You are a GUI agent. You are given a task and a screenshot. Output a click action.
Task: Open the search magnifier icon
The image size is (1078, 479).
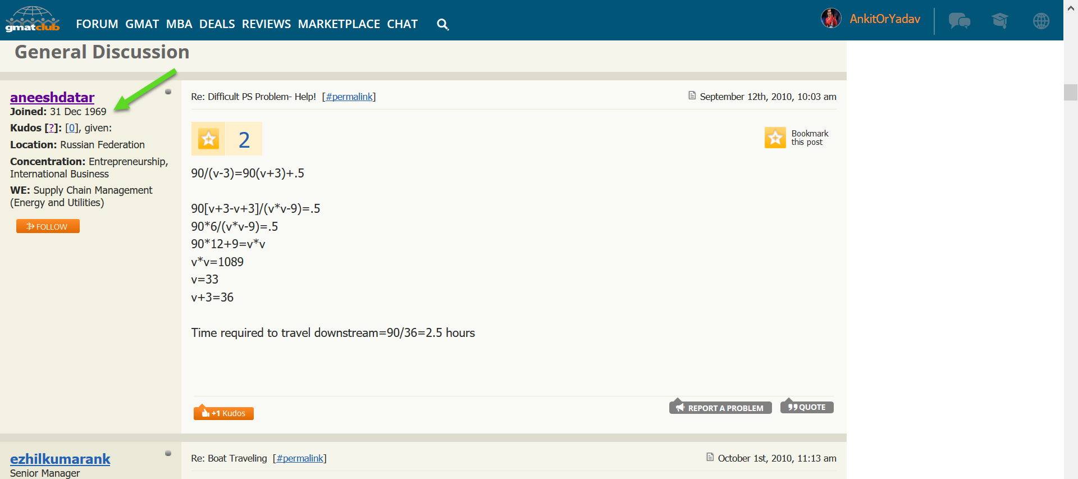tap(442, 24)
